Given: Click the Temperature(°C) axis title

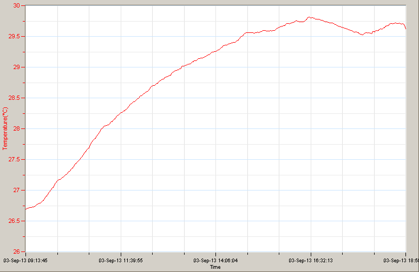Looking at the screenshot, I should (5, 128).
